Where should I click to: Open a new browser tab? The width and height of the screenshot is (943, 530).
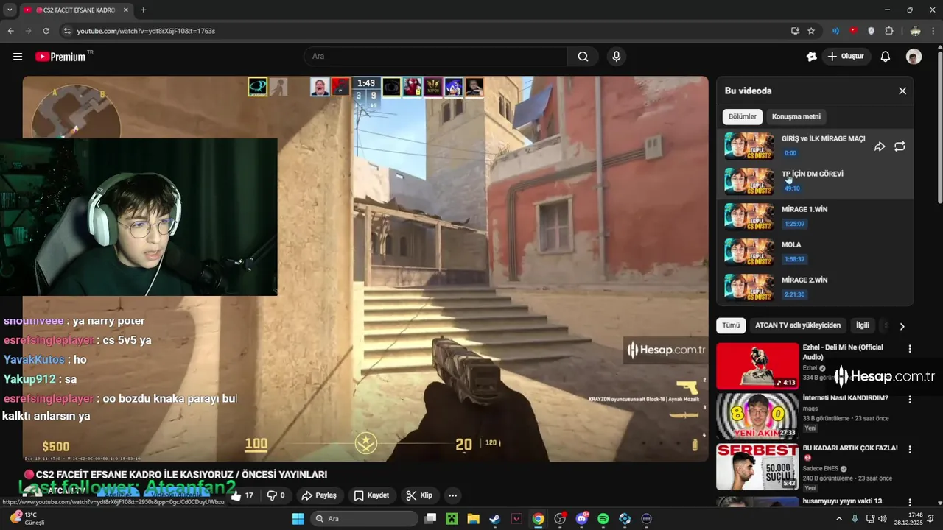point(144,10)
